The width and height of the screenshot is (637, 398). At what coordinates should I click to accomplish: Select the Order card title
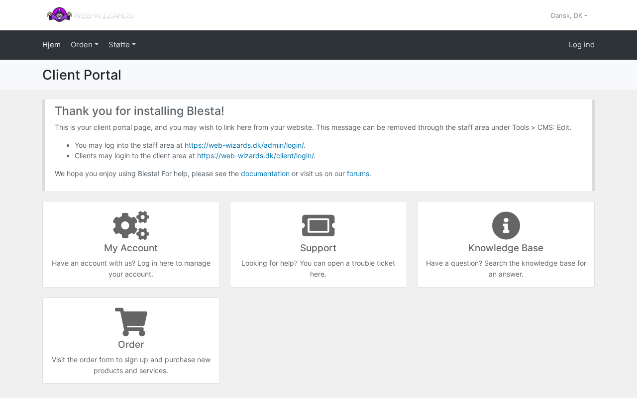click(131, 344)
